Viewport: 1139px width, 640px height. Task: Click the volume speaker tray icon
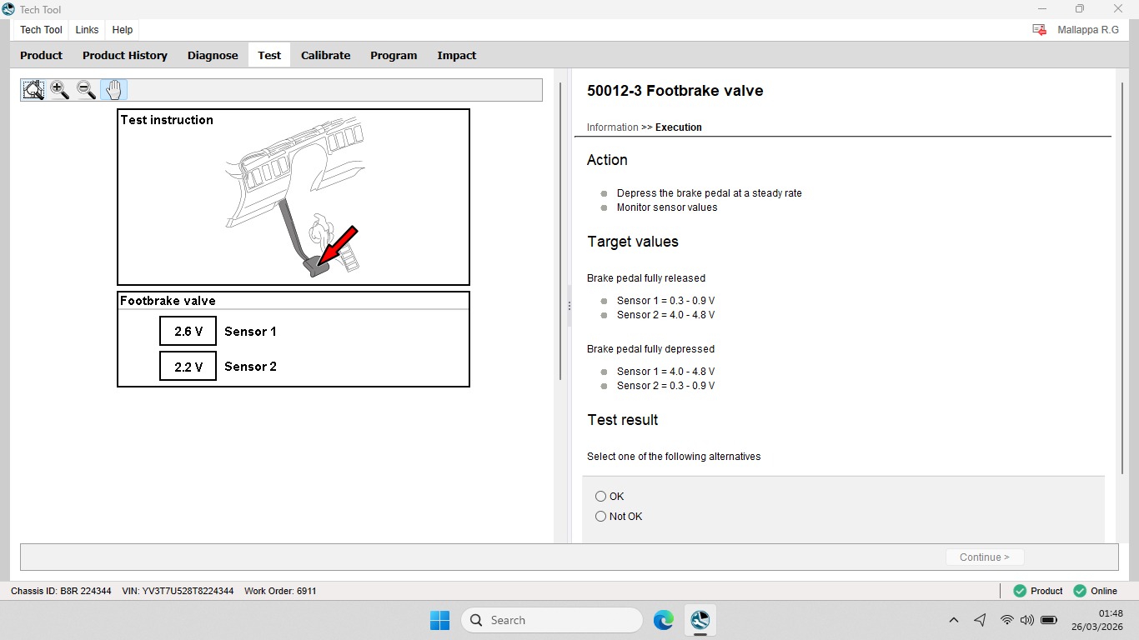coord(1026,620)
